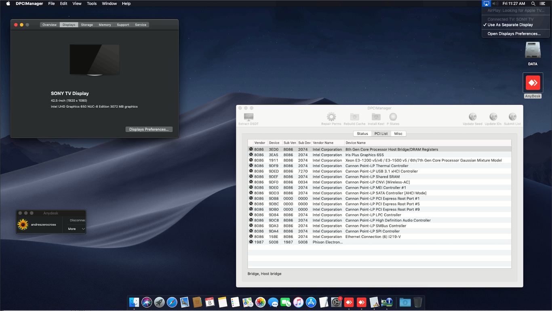The height and width of the screenshot is (311, 552).
Task: Open Calendar from the Dock
Action: [210, 302]
